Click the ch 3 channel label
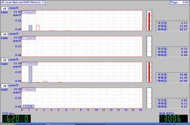The height and width of the screenshot is (125, 190). coord(5,60)
